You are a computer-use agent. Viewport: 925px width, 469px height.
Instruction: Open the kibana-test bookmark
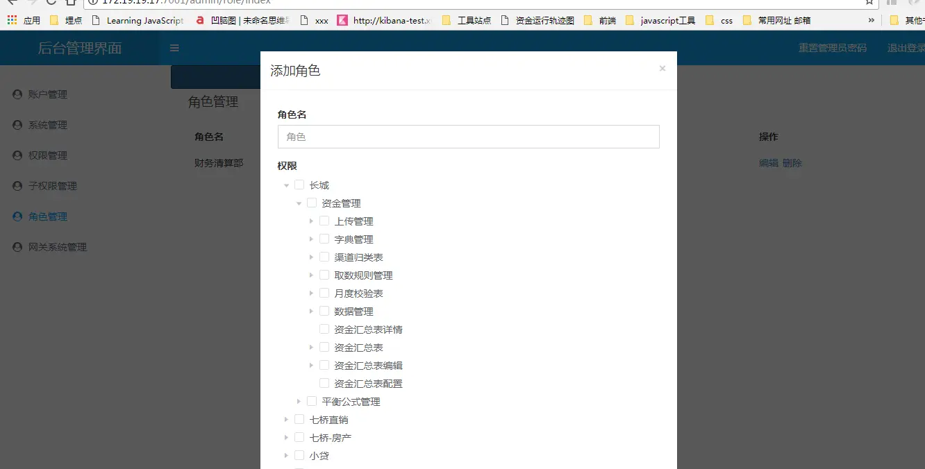[x=385, y=20]
